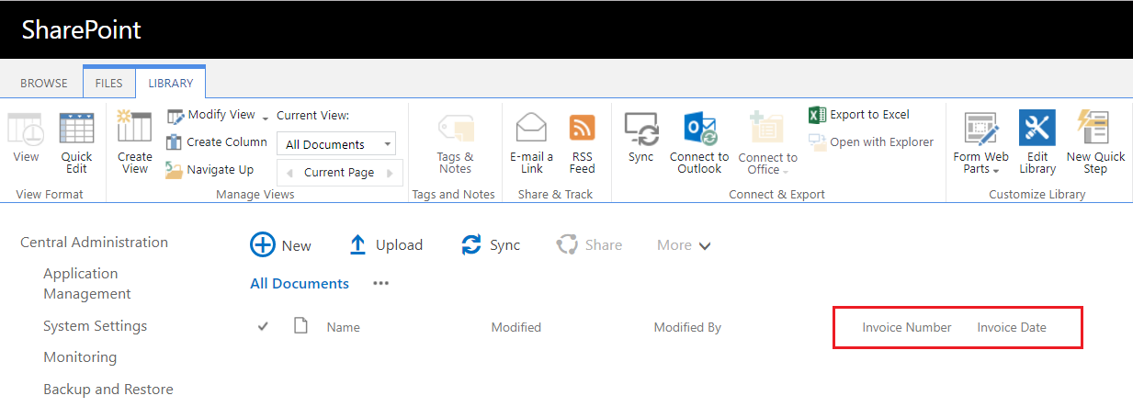Toggle the select-all checkmark column header
This screenshot has height=407, width=1133.
263,326
